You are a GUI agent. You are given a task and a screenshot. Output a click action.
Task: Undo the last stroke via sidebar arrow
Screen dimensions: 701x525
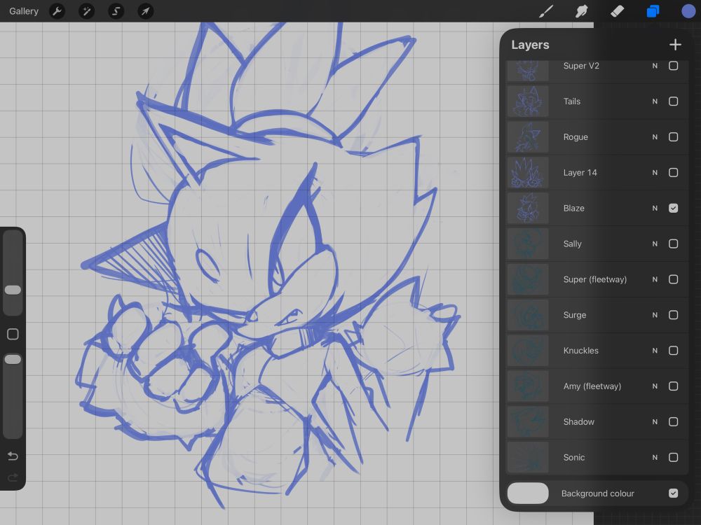pyautogui.click(x=13, y=456)
